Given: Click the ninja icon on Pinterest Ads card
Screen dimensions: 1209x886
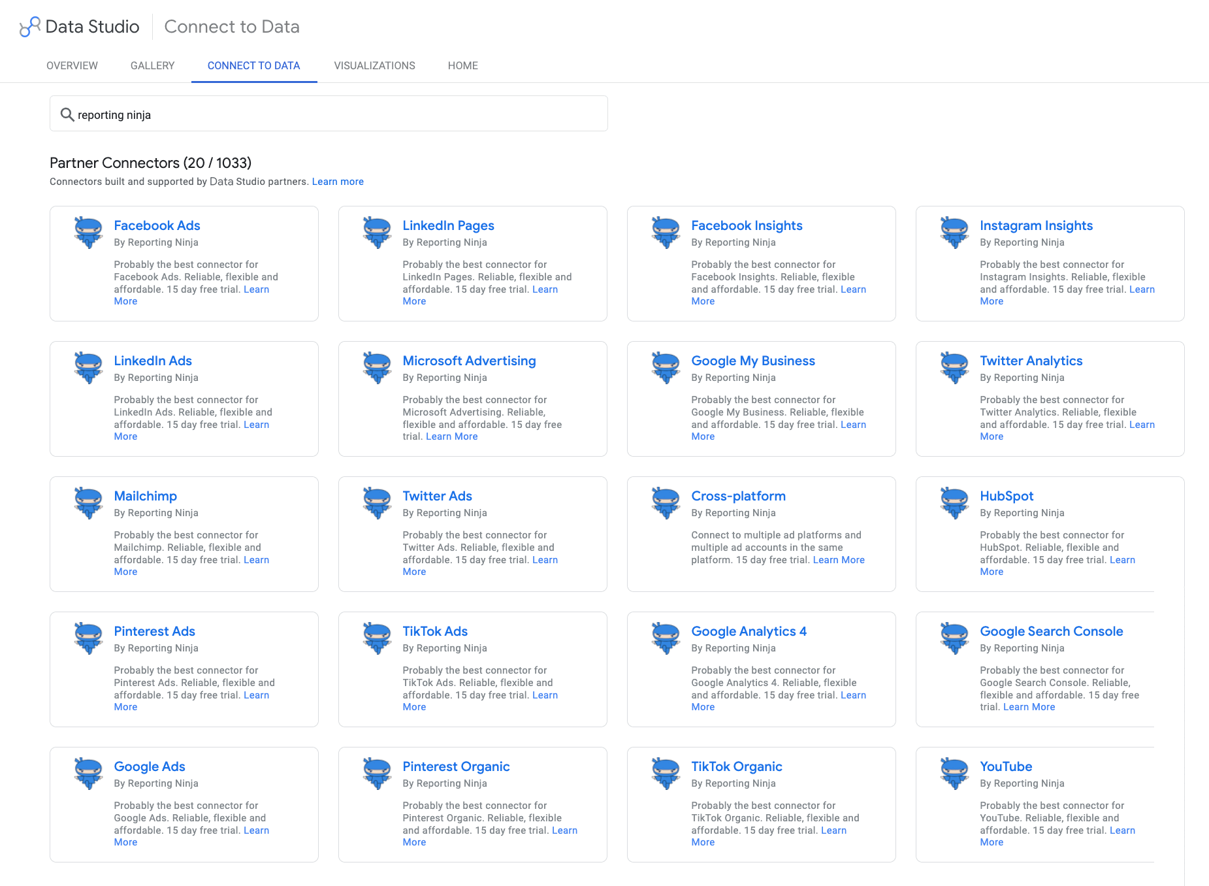Looking at the screenshot, I should pyautogui.click(x=88, y=638).
